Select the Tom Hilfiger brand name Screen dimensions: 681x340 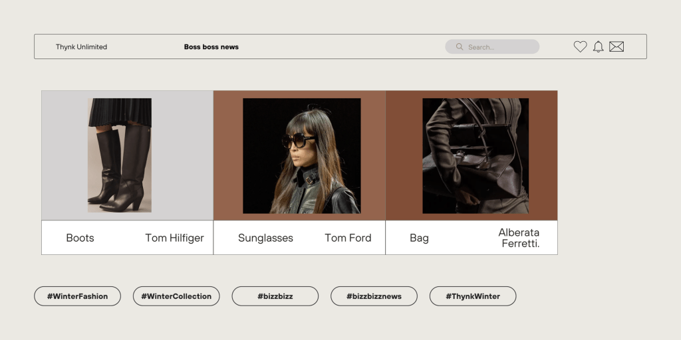(x=174, y=238)
